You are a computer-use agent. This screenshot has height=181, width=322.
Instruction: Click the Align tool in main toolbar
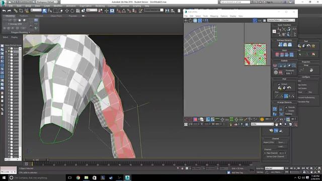173,11
